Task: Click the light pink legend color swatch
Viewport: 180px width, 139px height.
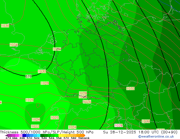Action: (20, 135)
